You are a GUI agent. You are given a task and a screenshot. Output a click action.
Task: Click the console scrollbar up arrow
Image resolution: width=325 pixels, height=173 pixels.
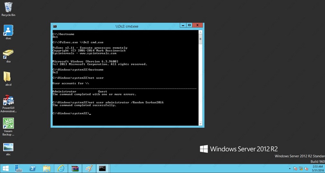(x=200, y=32)
